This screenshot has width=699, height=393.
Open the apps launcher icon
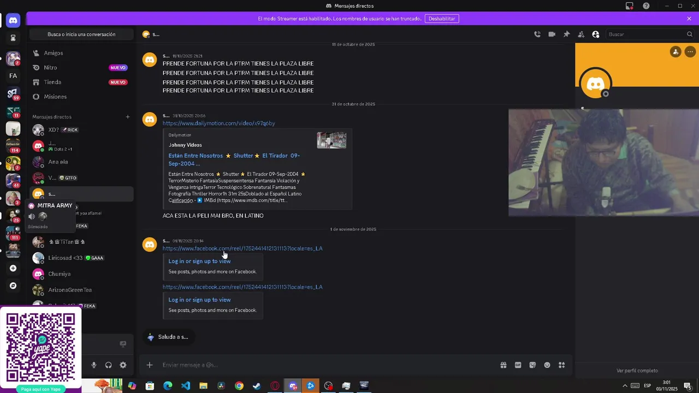[x=561, y=365]
